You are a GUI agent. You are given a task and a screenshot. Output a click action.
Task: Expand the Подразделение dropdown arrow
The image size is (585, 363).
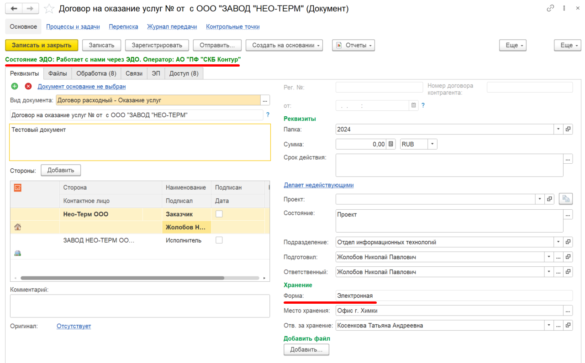559,242
